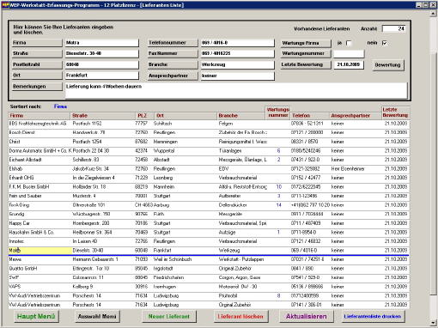Click the Aktualisieren button
The height and width of the screenshot is (328, 438).
pos(307,317)
